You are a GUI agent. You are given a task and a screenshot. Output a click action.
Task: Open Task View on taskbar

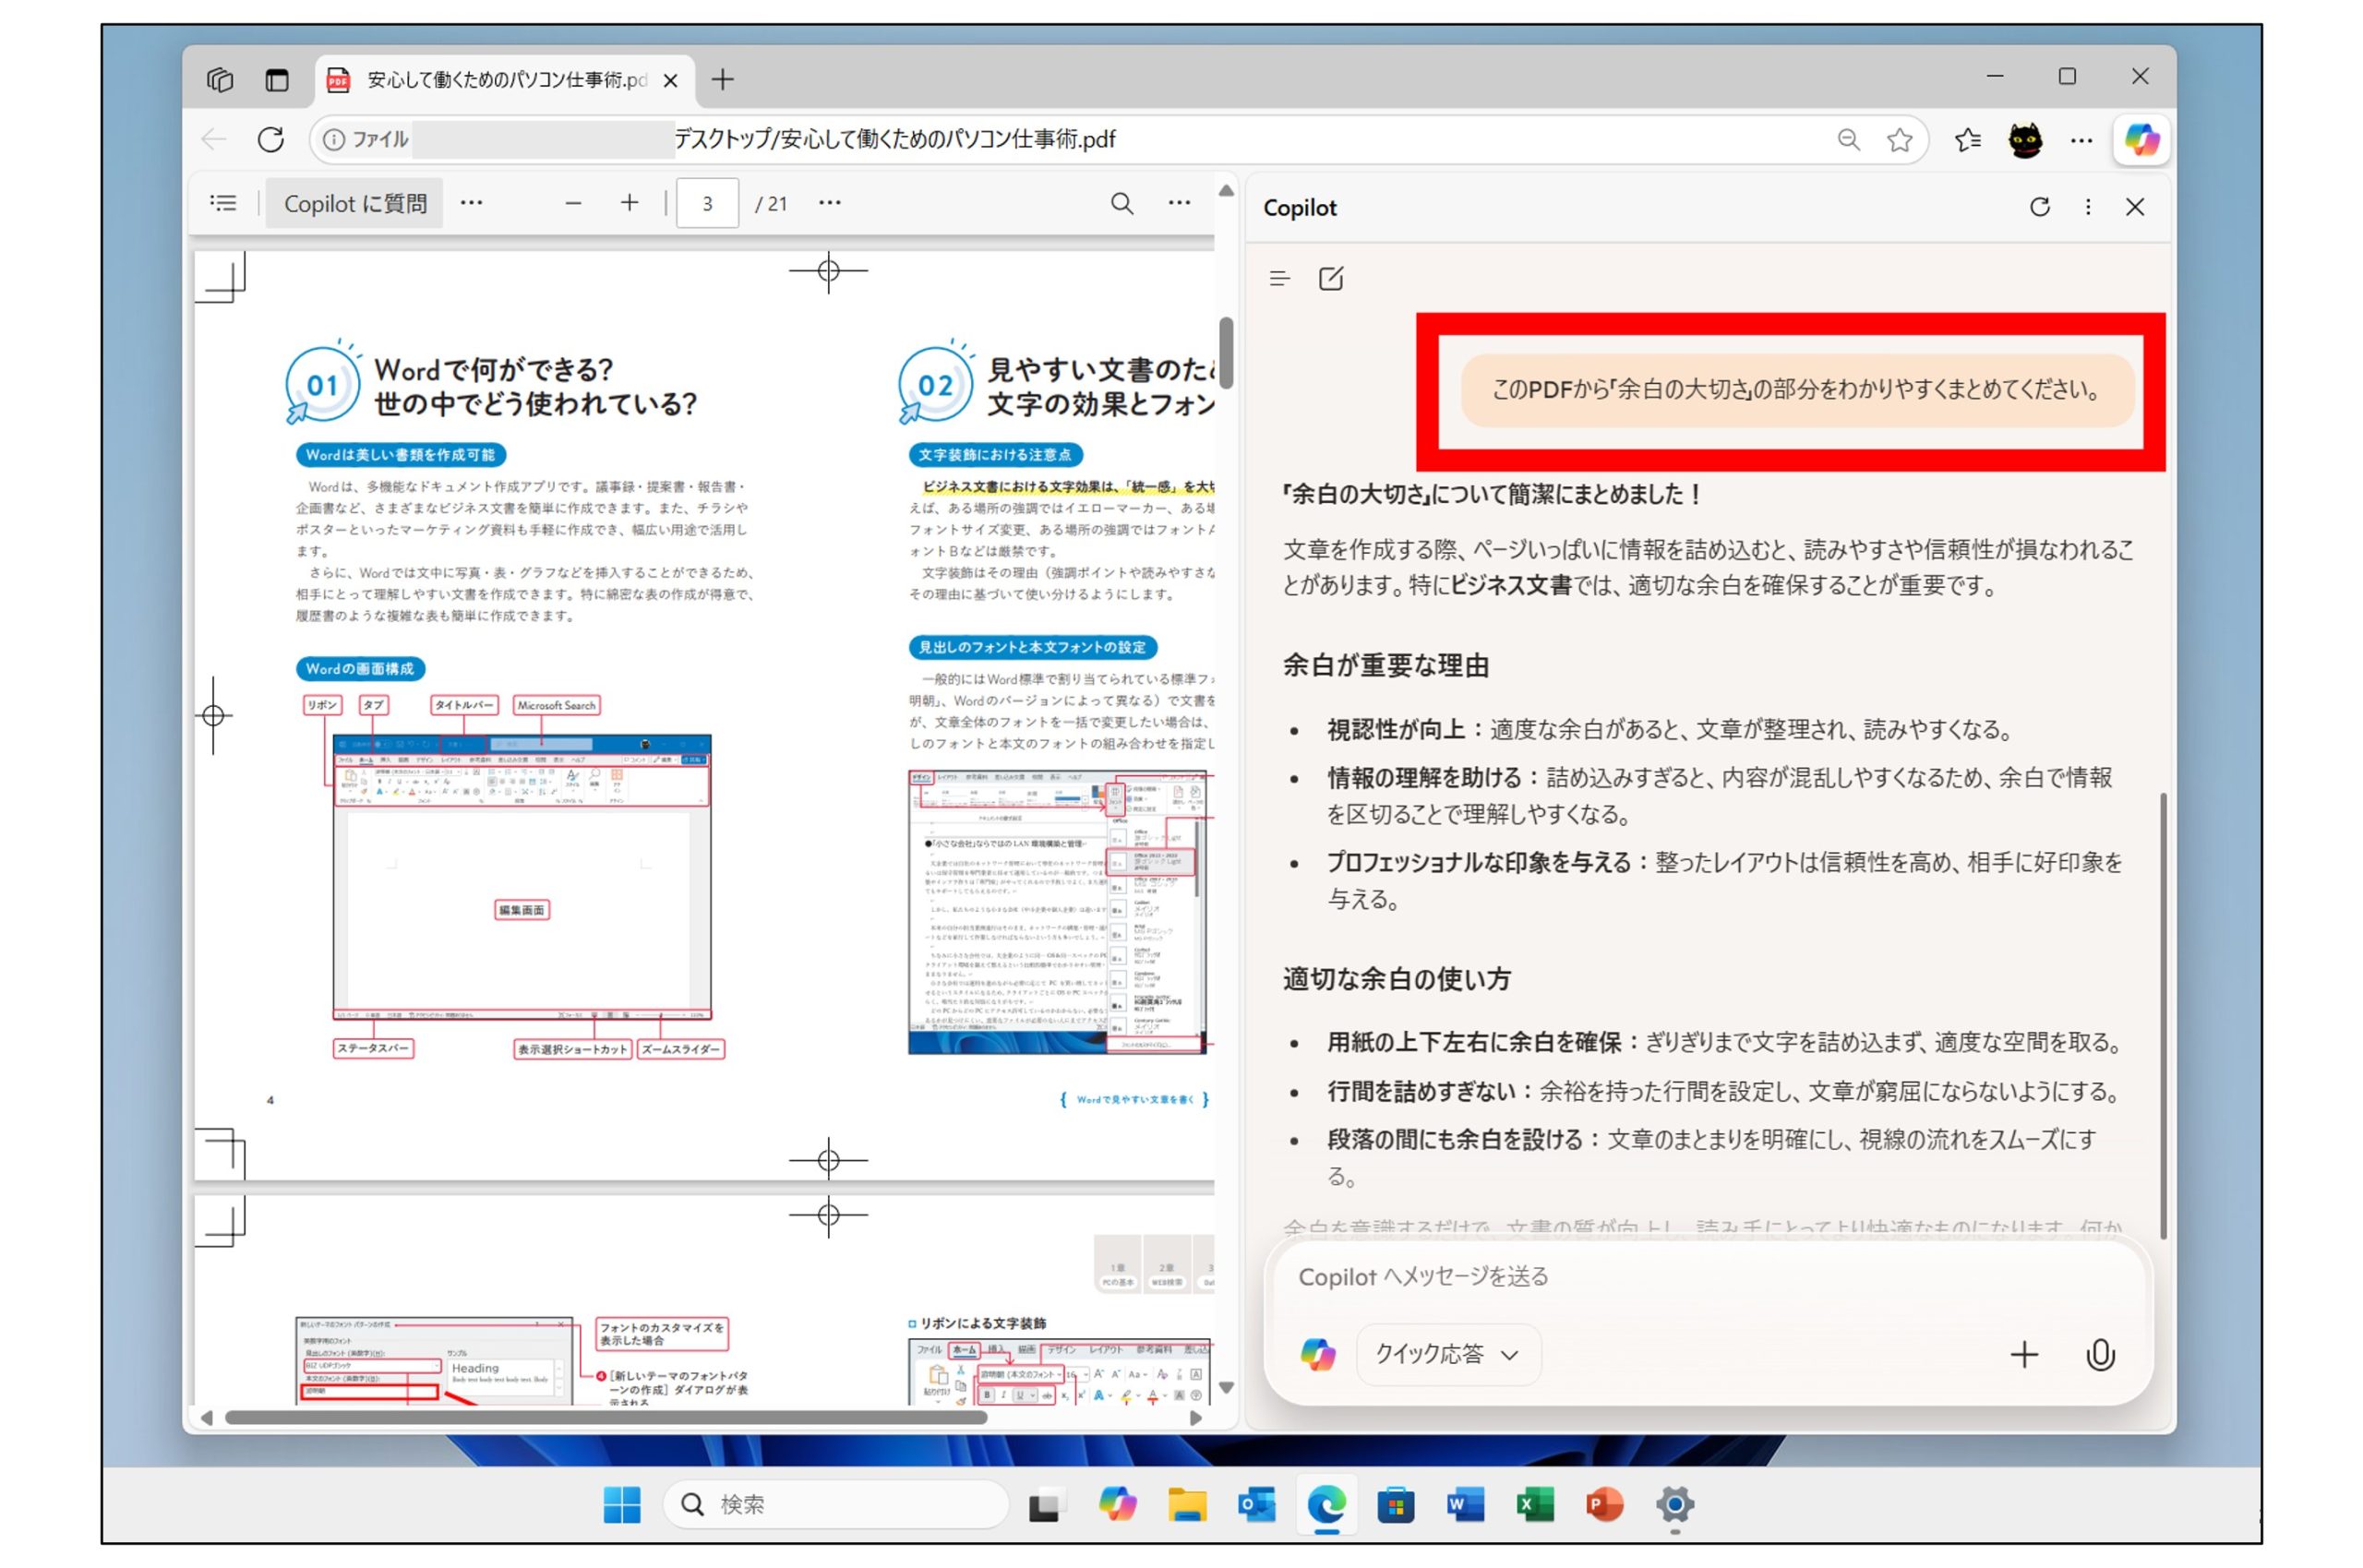1045,1504
